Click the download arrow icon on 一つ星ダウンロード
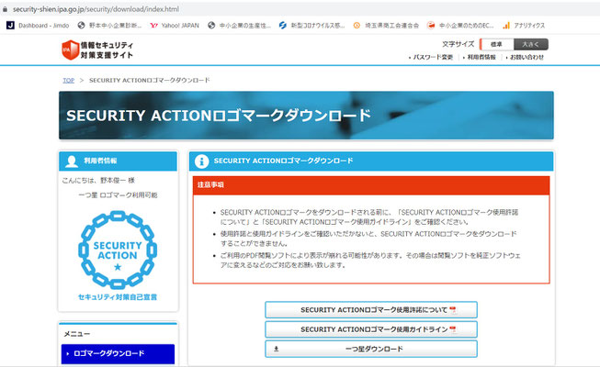 [277, 349]
